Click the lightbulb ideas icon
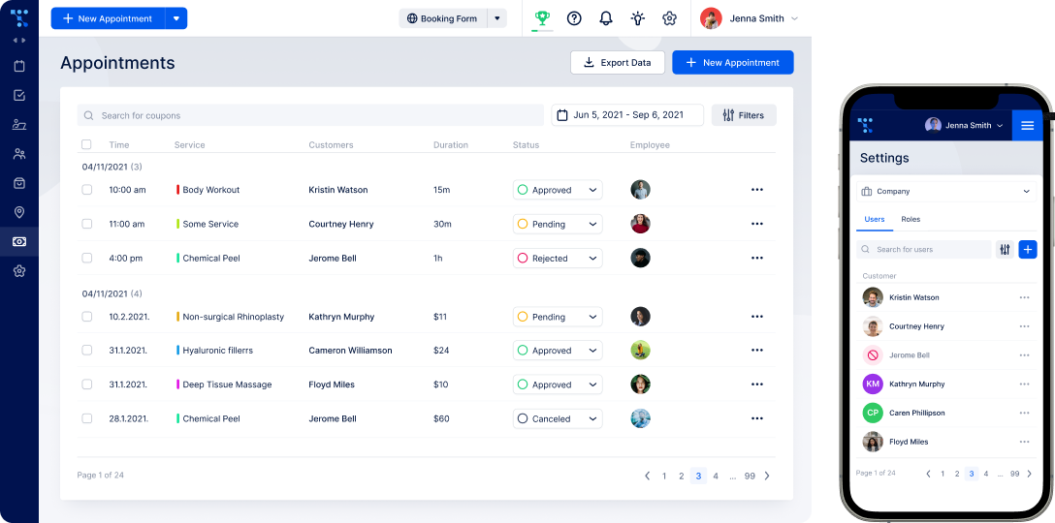 pyautogui.click(x=637, y=18)
